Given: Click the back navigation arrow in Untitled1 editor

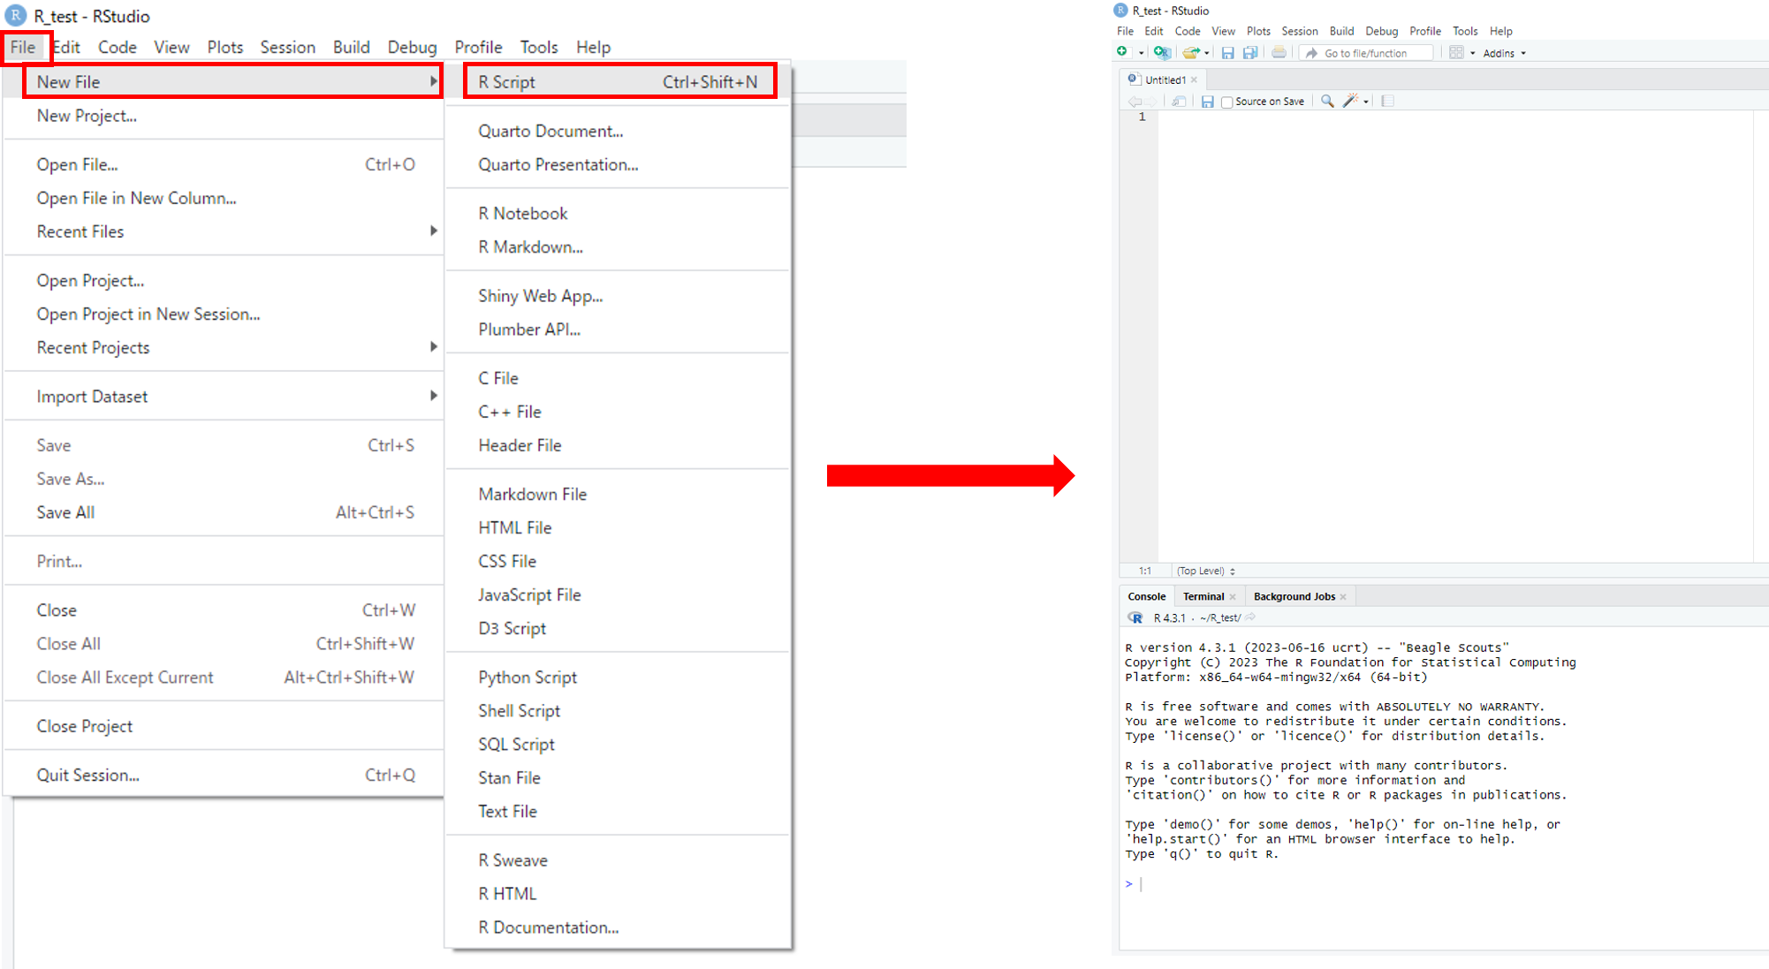Looking at the screenshot, I should tap(1135, 102).
